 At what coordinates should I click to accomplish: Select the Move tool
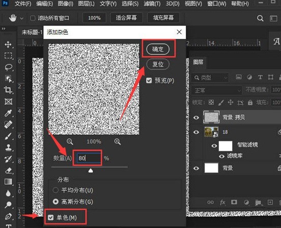point(8,44)
